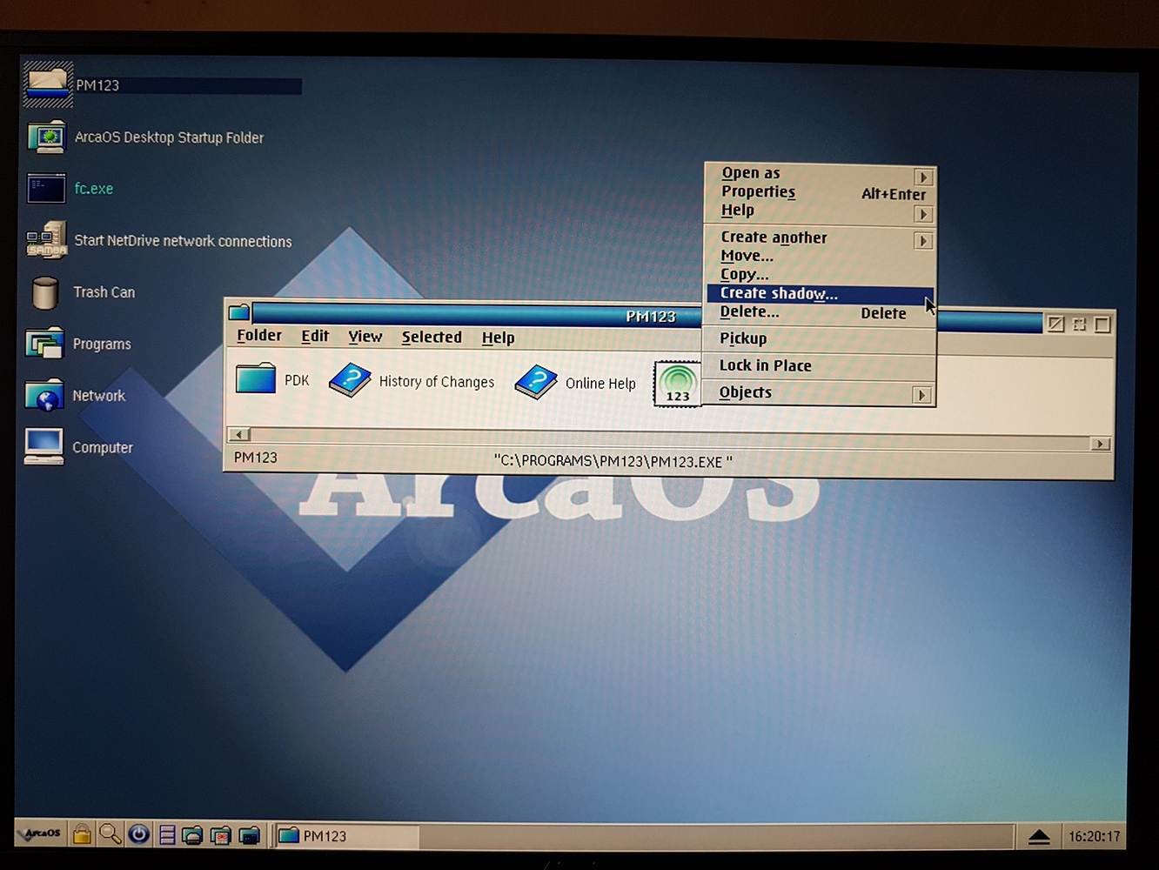The width and height of the screenshot is (1159, 870).
Task: Click the window list icon in taskbar
Action: pos(167,835)
